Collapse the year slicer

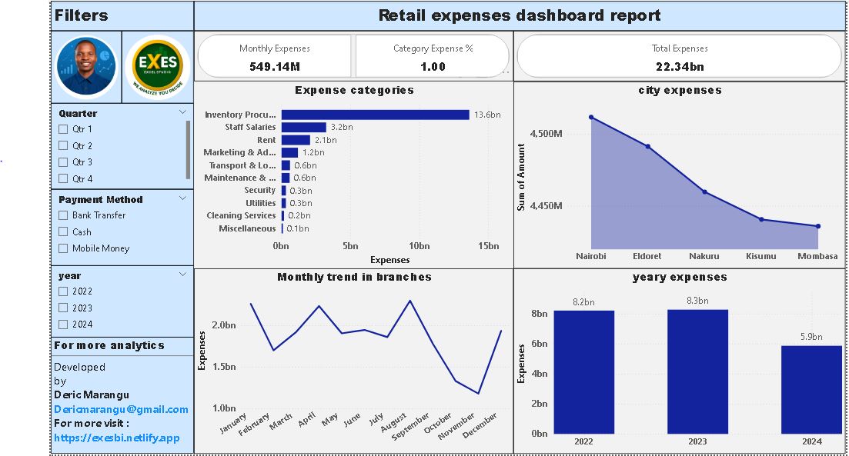(182, 275)
